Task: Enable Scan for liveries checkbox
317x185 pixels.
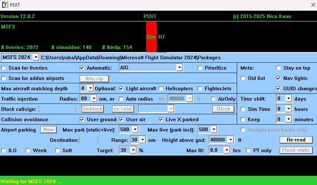Action: click(3, 68)
